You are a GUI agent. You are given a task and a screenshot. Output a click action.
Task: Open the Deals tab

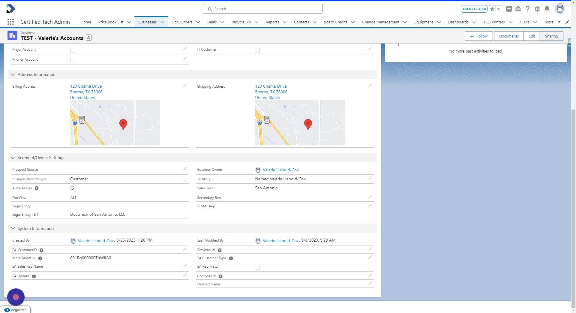click(212, 22)
